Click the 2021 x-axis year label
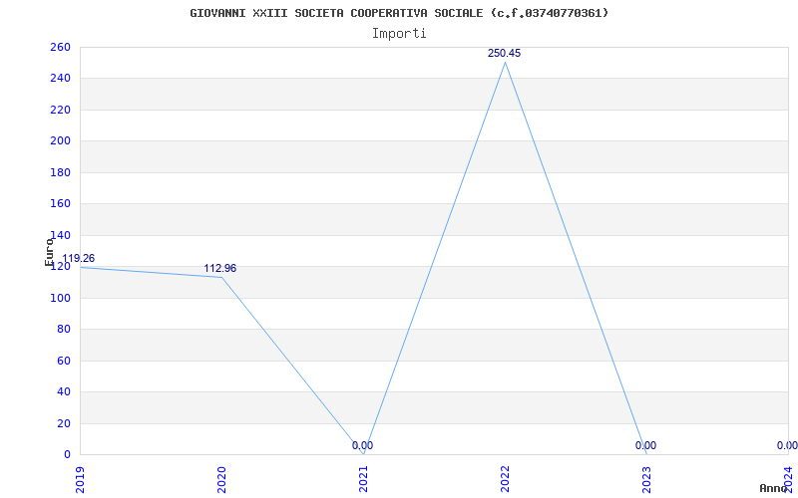This screenshot has height=498, width=798. point(363,481)
